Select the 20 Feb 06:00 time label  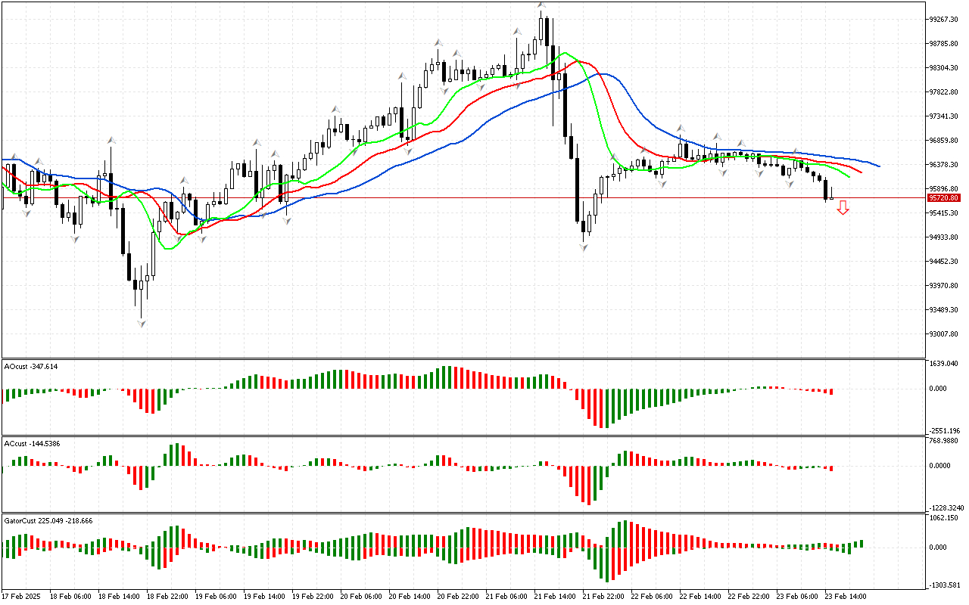[361, 597]
